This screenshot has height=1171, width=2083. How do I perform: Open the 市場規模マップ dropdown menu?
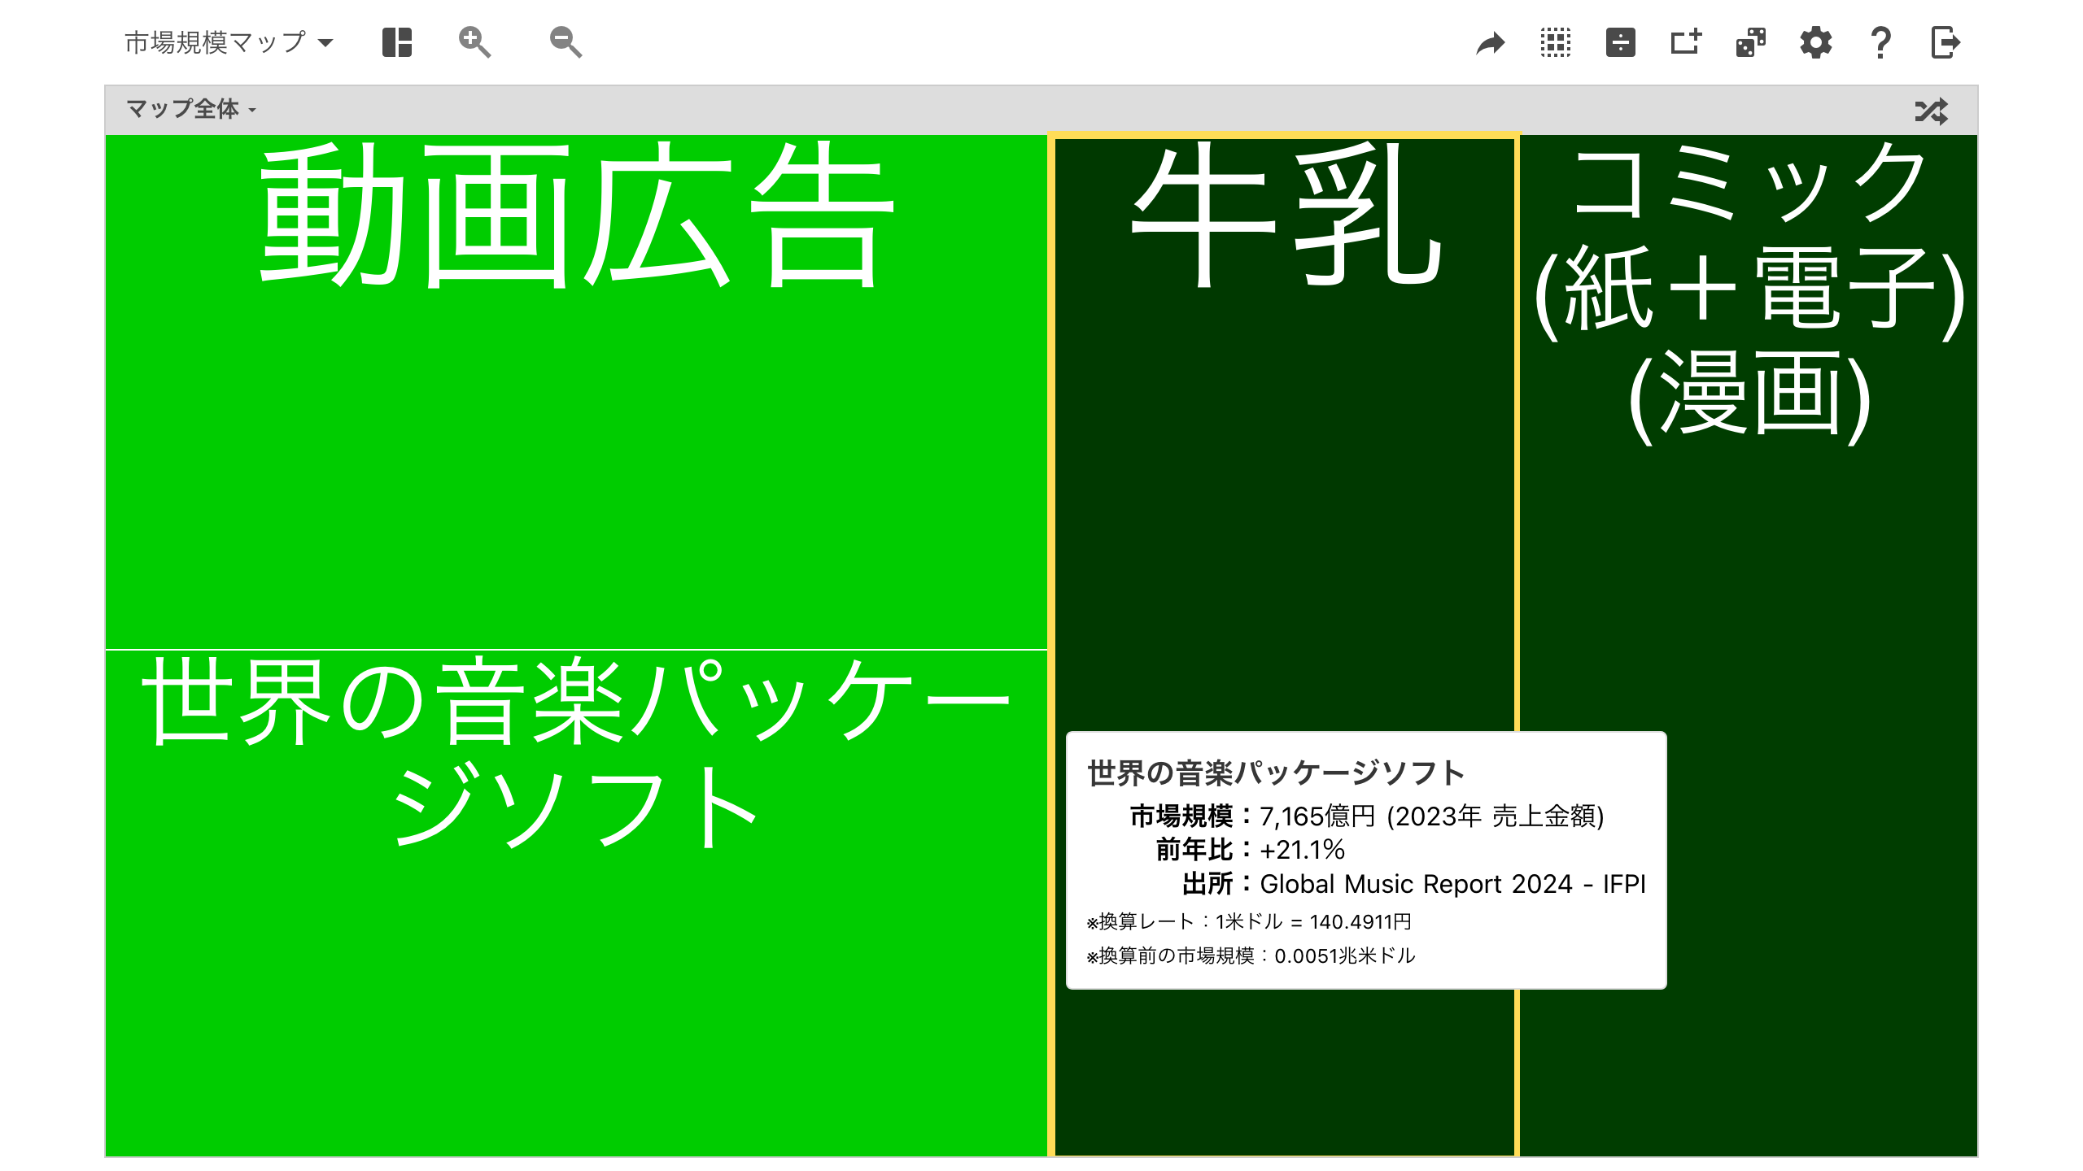pos(229,42)
